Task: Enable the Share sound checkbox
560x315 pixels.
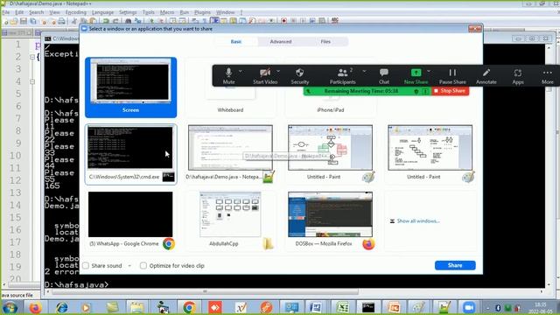Action: (86, 266)
